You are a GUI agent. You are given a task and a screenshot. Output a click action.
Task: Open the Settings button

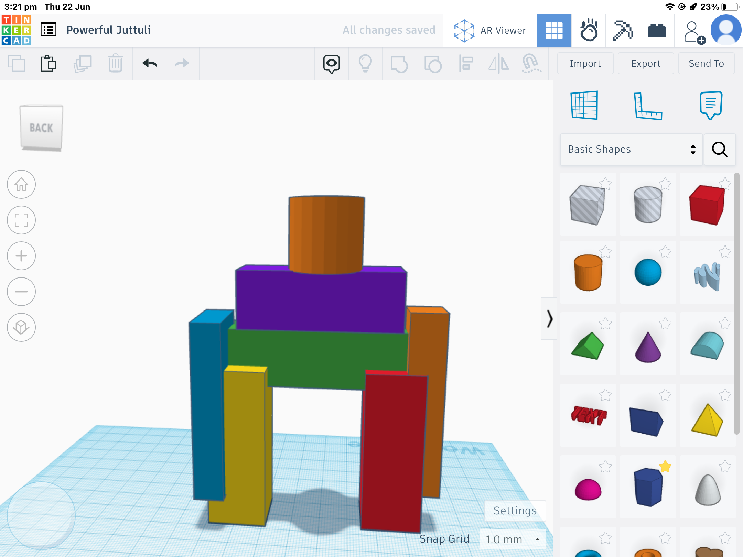click(x=515, y=511)
